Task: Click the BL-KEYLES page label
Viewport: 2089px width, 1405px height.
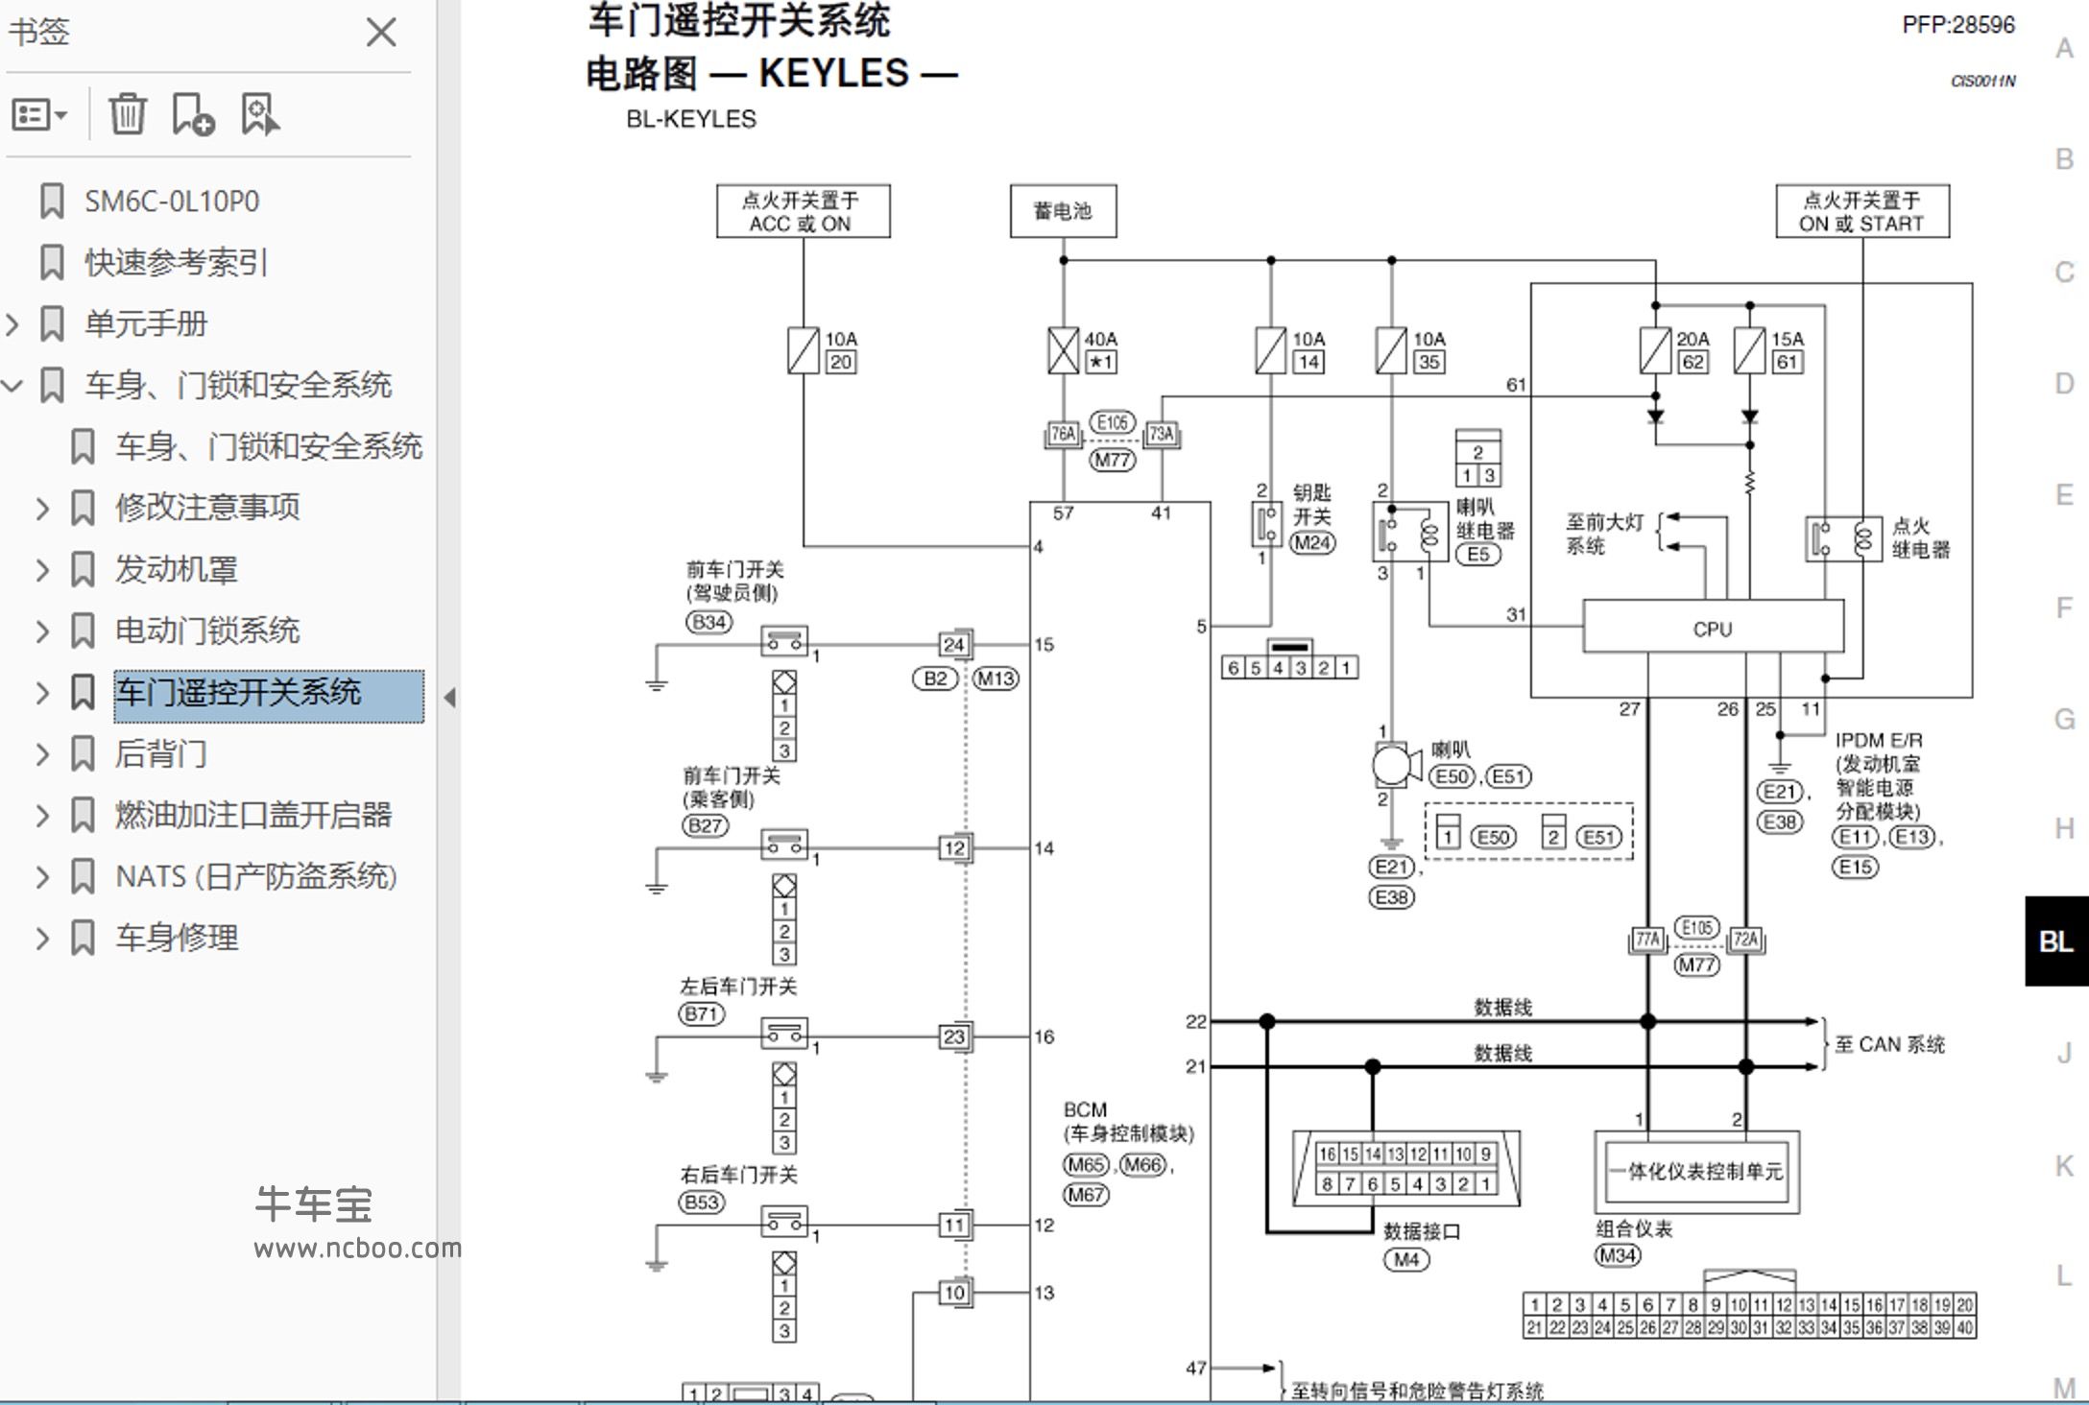Action: 691,119
